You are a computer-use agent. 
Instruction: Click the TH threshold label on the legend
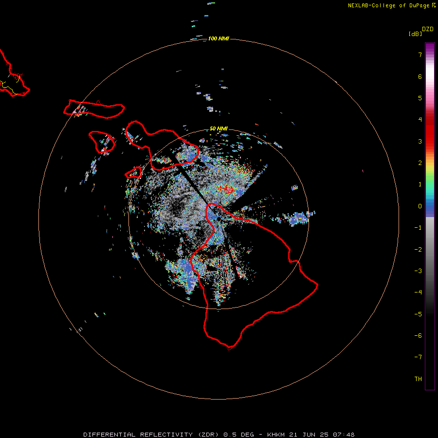coord(418,379)
